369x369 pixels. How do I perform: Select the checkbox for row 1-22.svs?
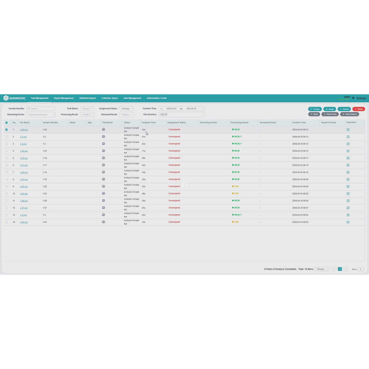click(6, 151)
